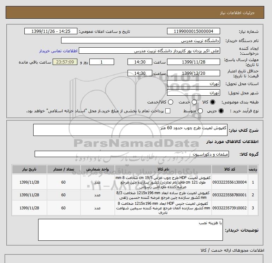Image resolution: width=272 pixels, height=263 pixels.
Task: Click the buyer organization field دانشگاه تربیت مدرس
Action: (x=141, y=41)
